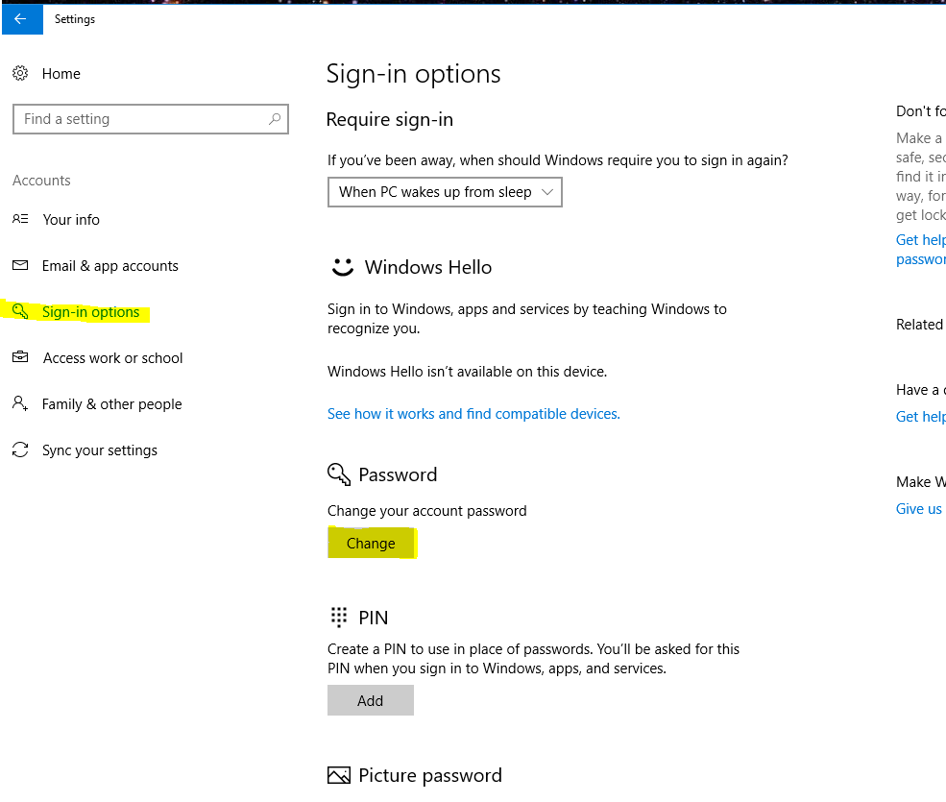Image resolution: width=946 pixels, height=802 pixels.
Task: Click the Sync your settings icon
Action: click(20, 450)
